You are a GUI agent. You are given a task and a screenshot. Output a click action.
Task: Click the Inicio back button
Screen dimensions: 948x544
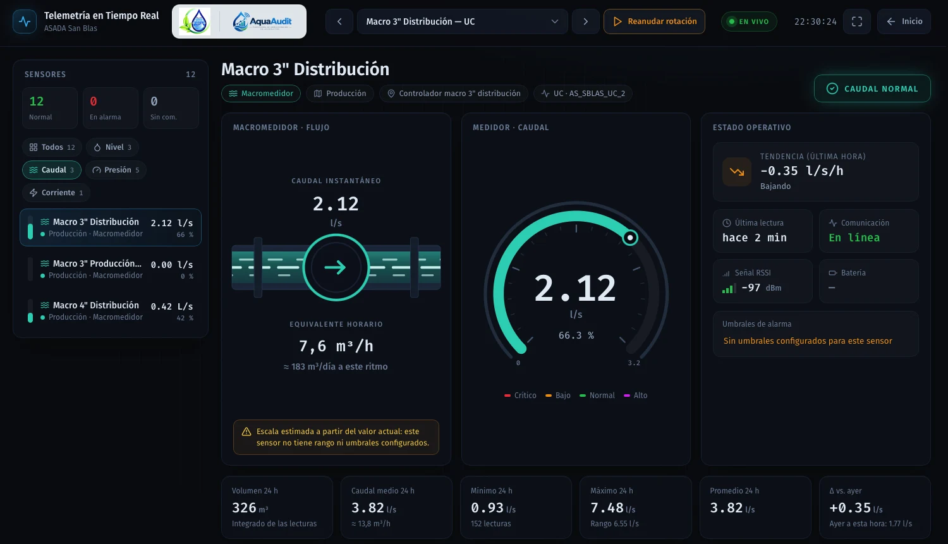click(904, 21)
